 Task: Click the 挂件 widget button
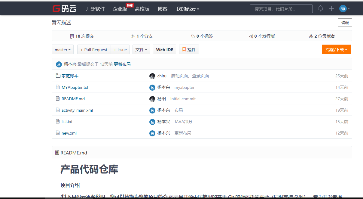tap(189, 50)
